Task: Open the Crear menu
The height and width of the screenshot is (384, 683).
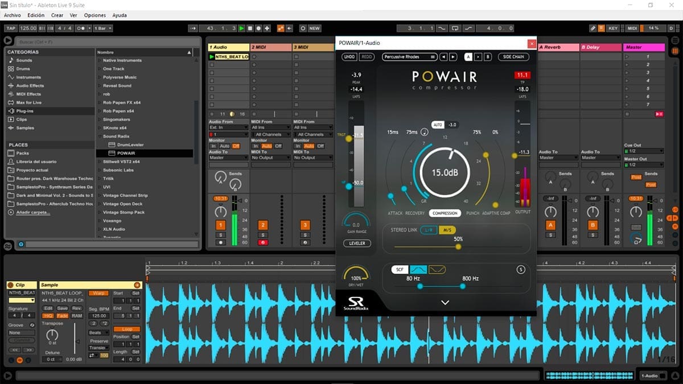Action: tap(57, 15)
